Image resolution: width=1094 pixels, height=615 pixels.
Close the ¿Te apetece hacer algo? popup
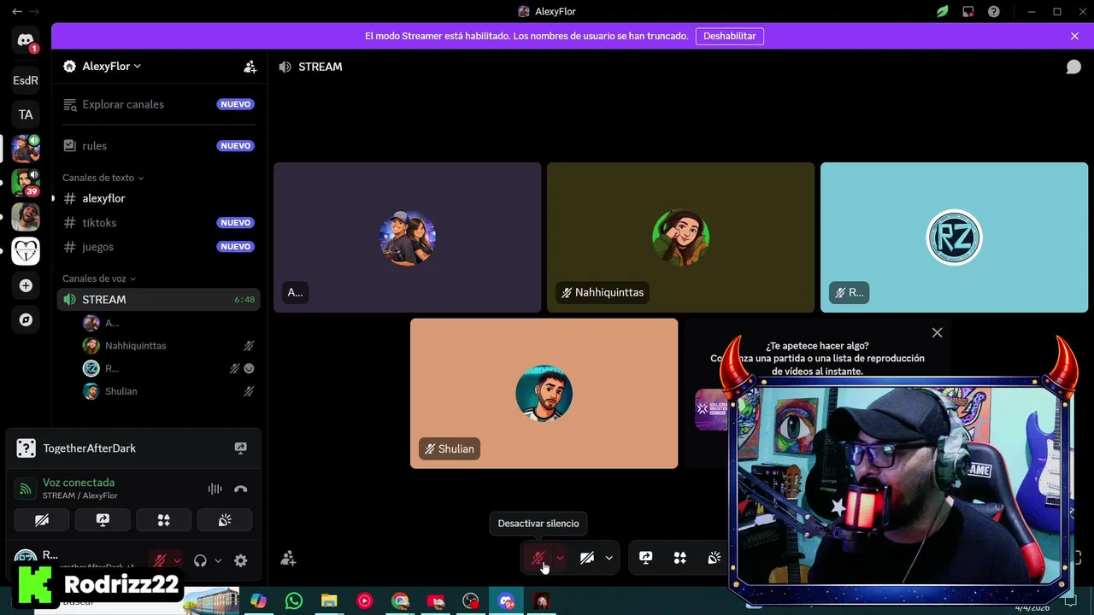tap(937, 333)
